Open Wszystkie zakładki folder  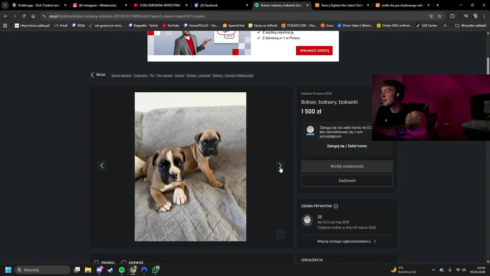point(470,26)
